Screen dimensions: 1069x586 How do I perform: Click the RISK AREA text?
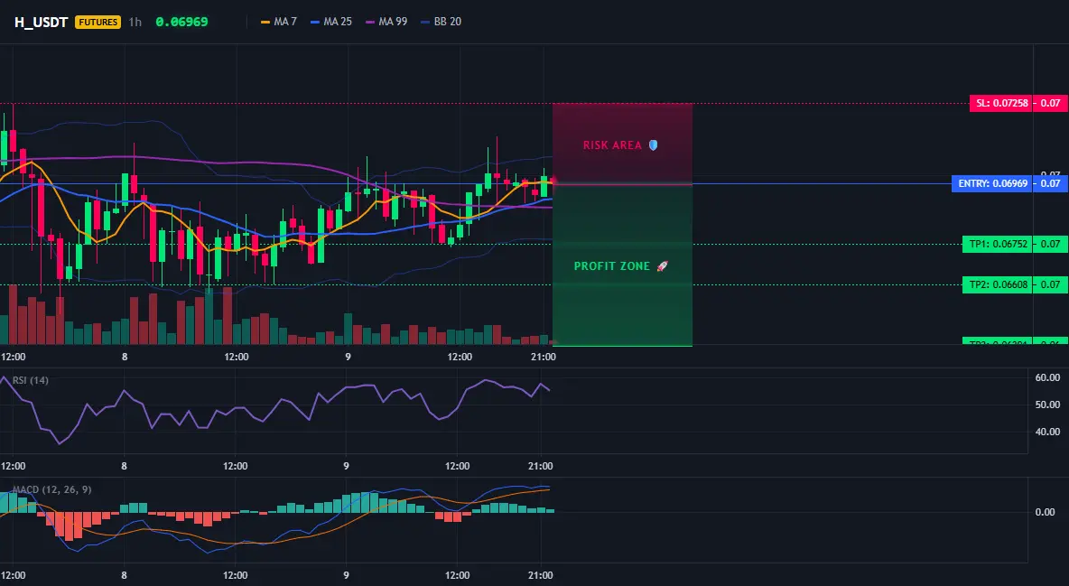pyautogui.click(x=612, y=145)
